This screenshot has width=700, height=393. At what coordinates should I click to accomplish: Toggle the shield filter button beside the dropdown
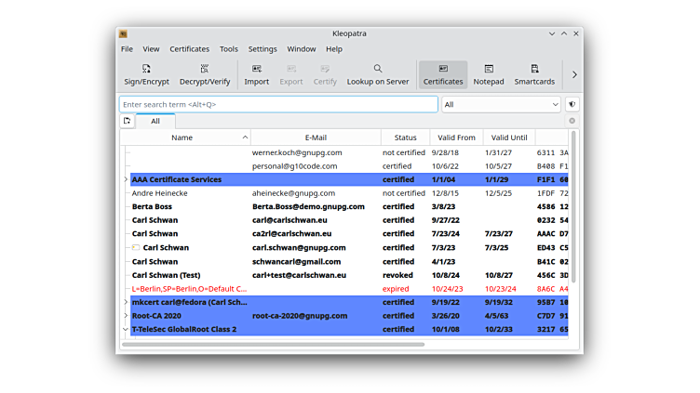coord(572,105)
